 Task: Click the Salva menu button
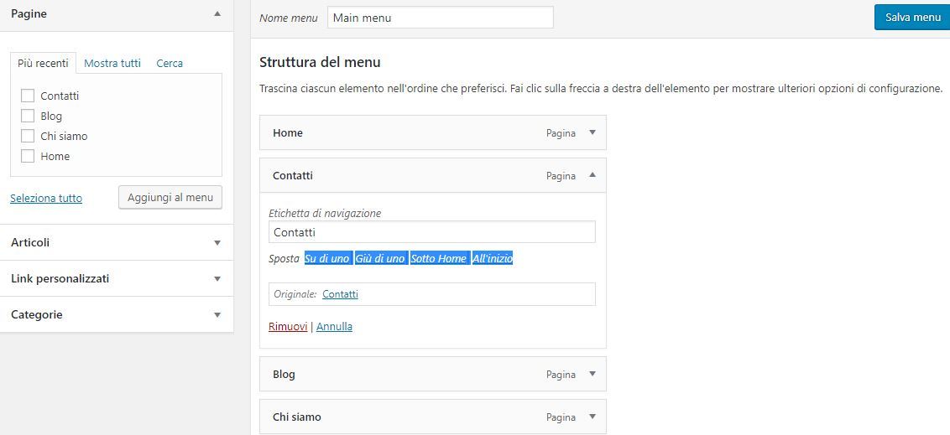pos(912,17)
